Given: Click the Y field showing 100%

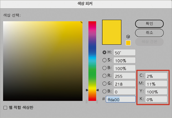Looking at the screenshot, I should (x=156, y=91).
